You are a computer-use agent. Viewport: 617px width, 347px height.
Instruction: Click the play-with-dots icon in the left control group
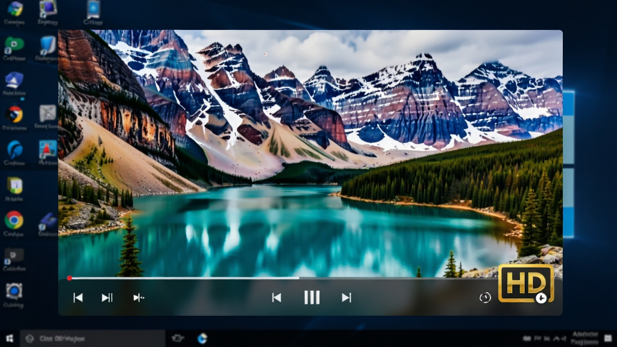click(x=139, y=298)
